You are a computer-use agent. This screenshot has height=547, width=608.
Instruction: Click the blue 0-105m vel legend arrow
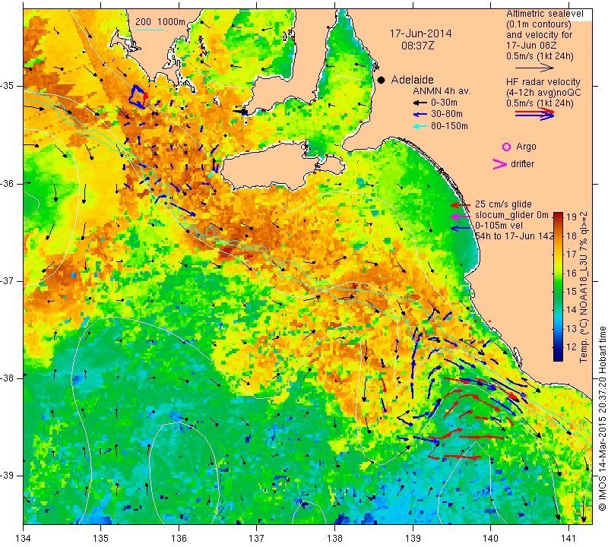pos(461,229)
